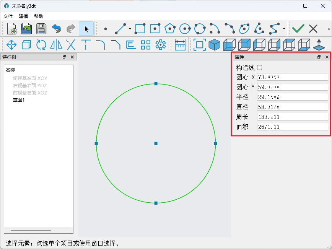Select the Line sketch tool

pos(120,29)
